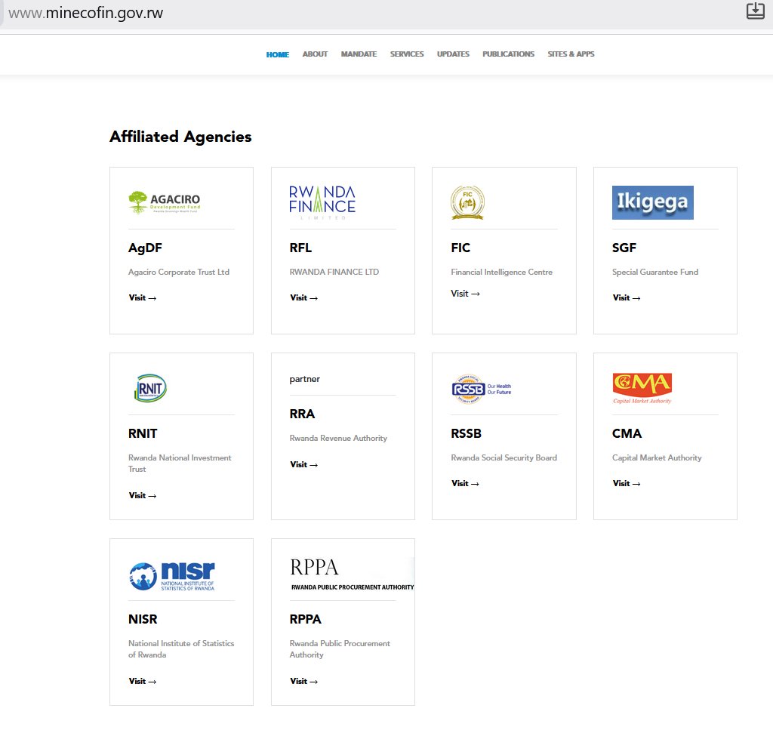Click 'National Institute of Statistics of Rwanda' text
773x730 pixels.
pos(181,649)
